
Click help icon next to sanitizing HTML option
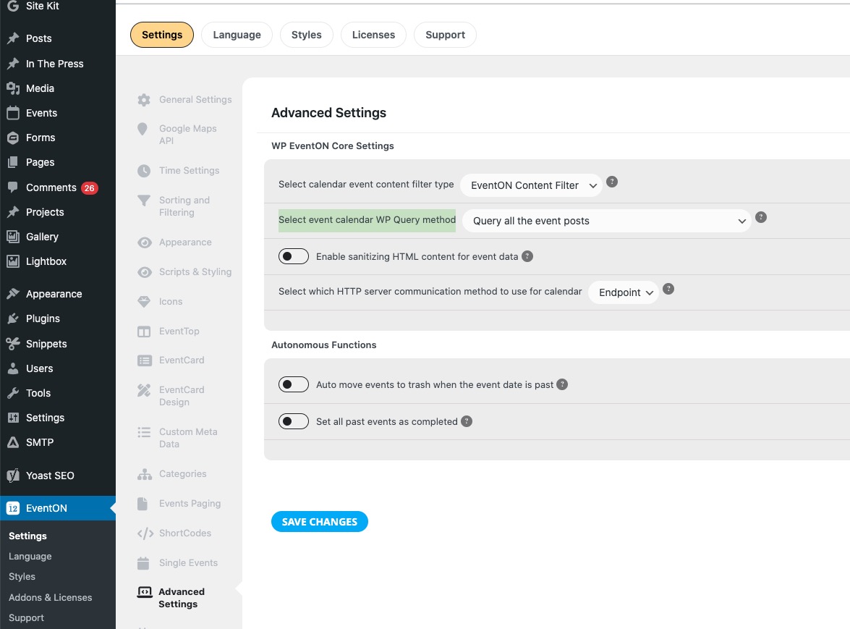click(527, 256)
